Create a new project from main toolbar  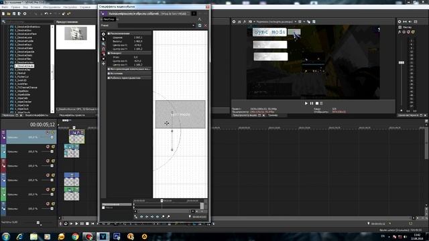point(3,13)
